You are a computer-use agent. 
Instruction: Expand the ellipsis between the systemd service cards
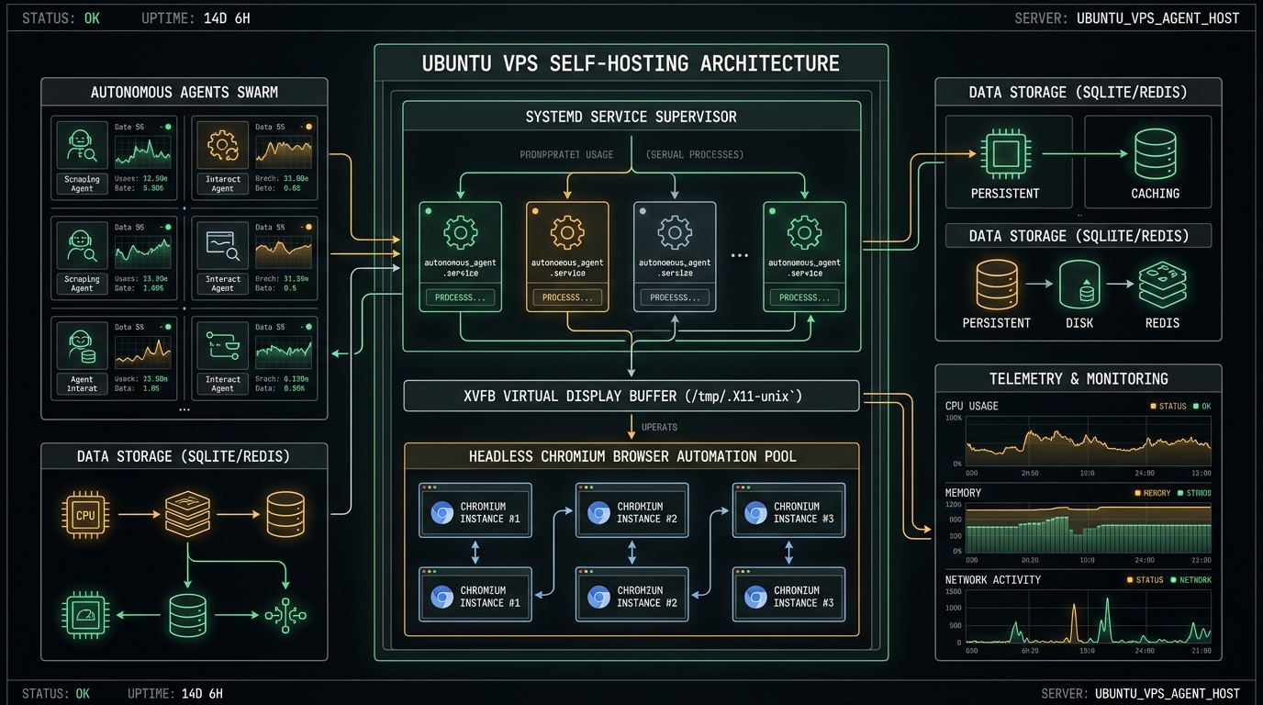739,254
